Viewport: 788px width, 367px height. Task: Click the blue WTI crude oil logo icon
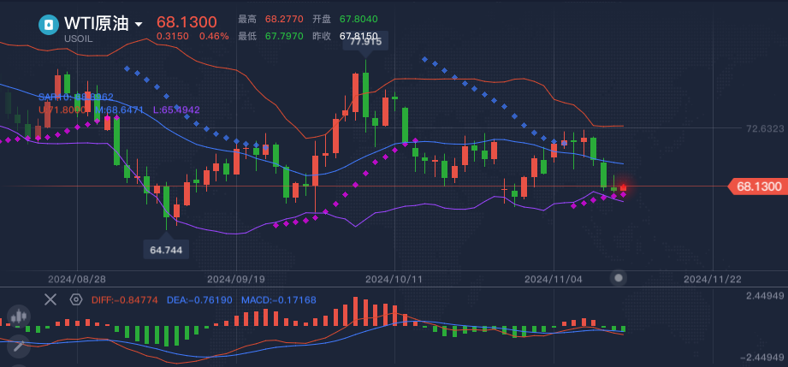click(x=49, y=24)
